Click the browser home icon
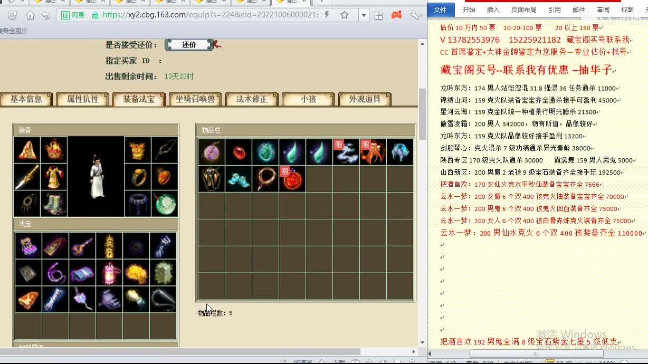The image size is (648, 364). [30, 15]
